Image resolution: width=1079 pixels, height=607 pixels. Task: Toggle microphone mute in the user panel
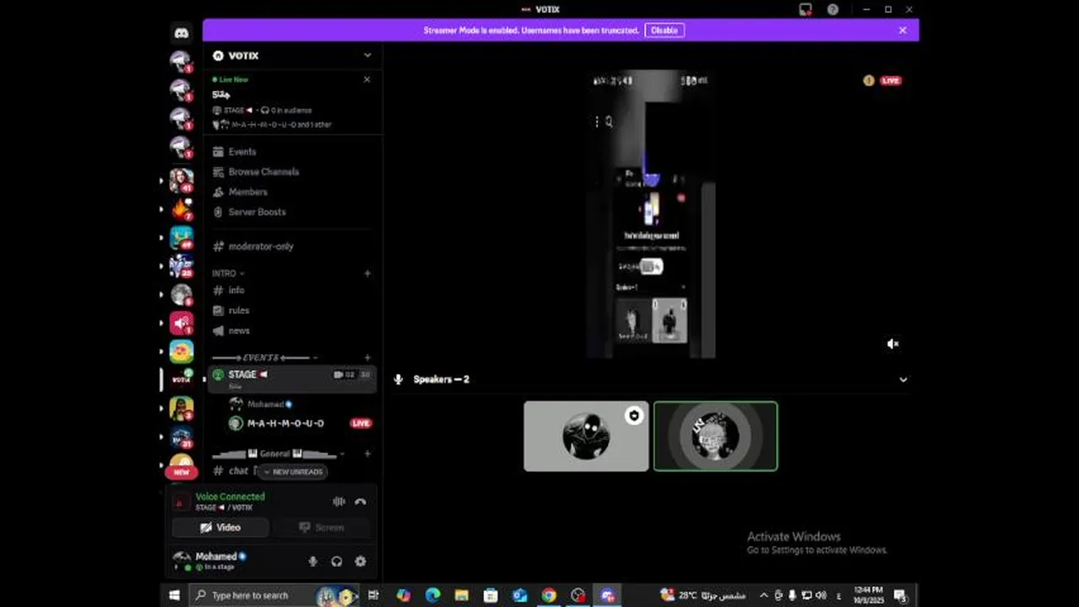[x=312, y=561]
